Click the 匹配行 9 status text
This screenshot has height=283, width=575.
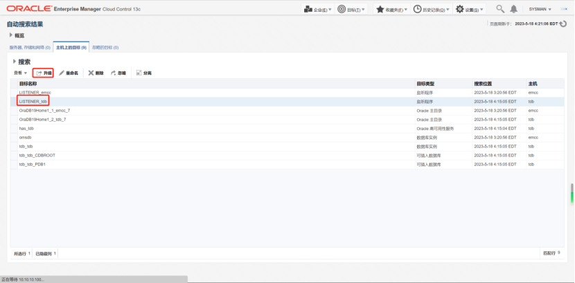(x=551, y=253)
